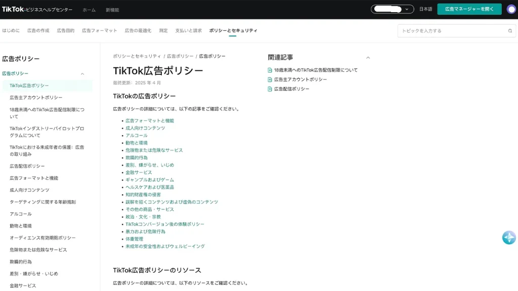The image size is (518, 291).
Task: Open the 体重管理 article link
Action: click(134, 239)
